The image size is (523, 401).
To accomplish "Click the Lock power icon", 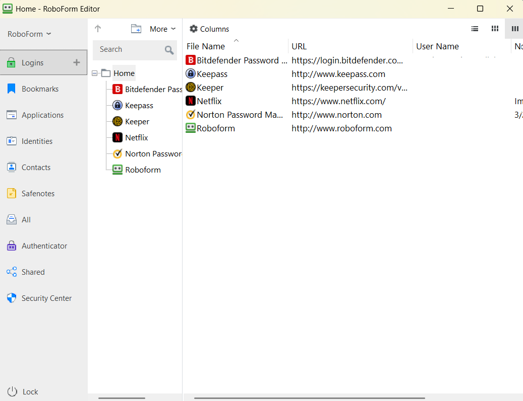I will point(12,391).
